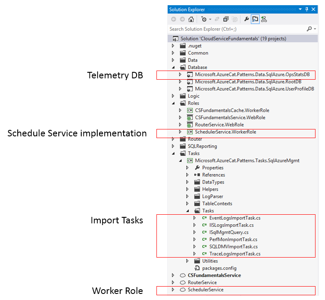Close the Solution Explorer panel
Screen dimensions: 325x300
pyautogui.click(x=313, y=10)
